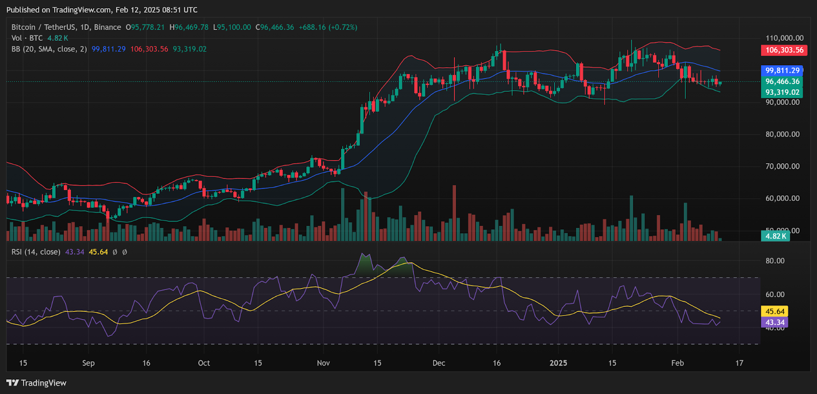Select the yellow 45.64 RSI average tag

[775, 311]
